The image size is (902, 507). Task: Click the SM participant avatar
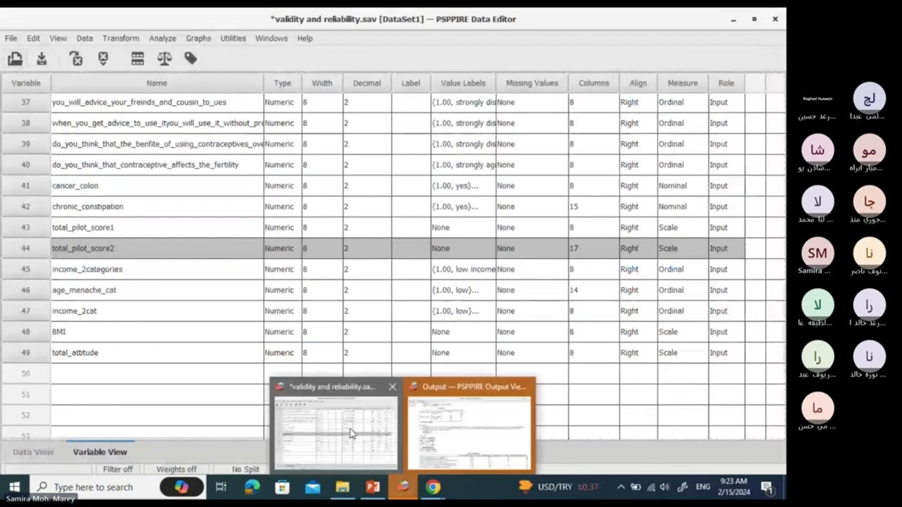click(x=817, y=254)
